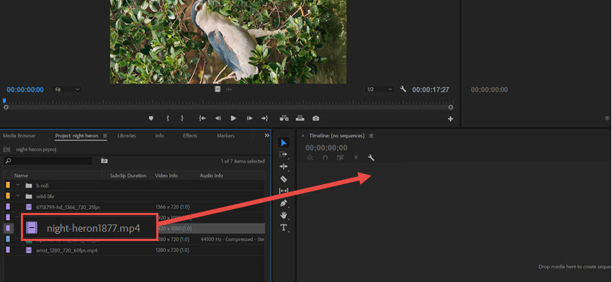Select the Type tool

284,228
